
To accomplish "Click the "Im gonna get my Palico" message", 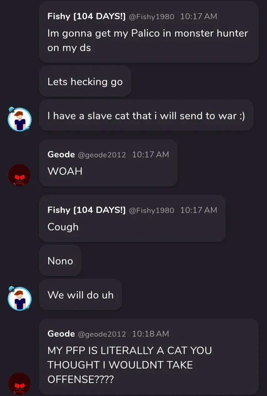I will tap(148, 40).
